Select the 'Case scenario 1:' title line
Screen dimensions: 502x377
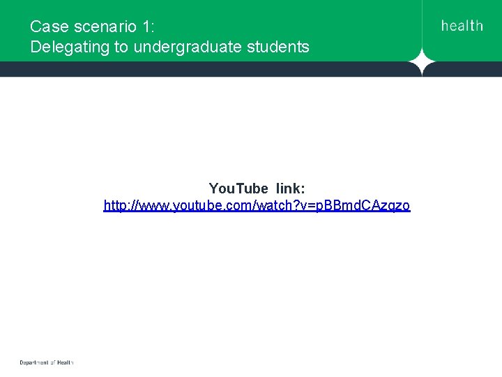pos(92,27)
